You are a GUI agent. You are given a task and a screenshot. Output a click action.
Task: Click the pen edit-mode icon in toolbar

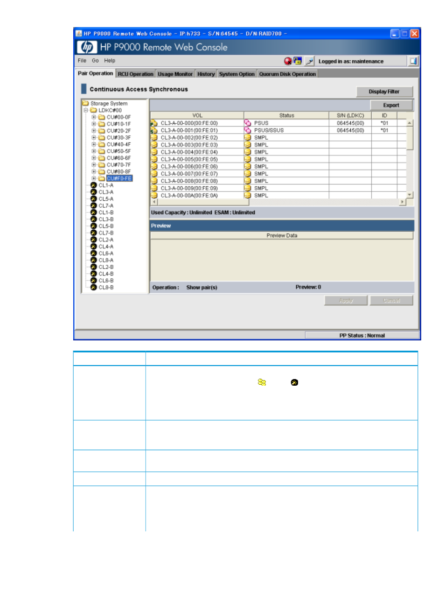click(310, 61)
